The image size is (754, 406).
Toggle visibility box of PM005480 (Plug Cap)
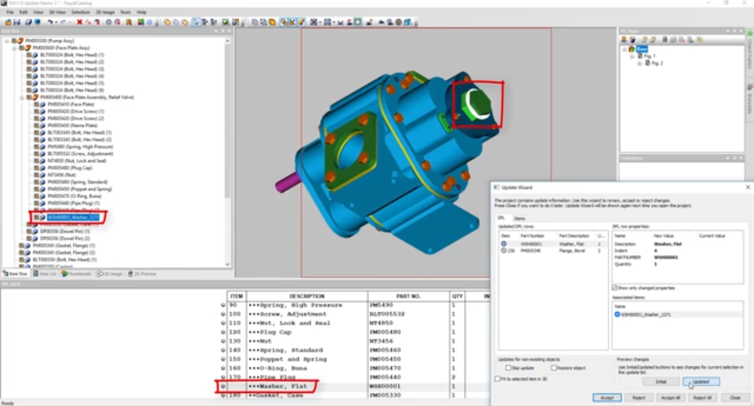(36, 168)
